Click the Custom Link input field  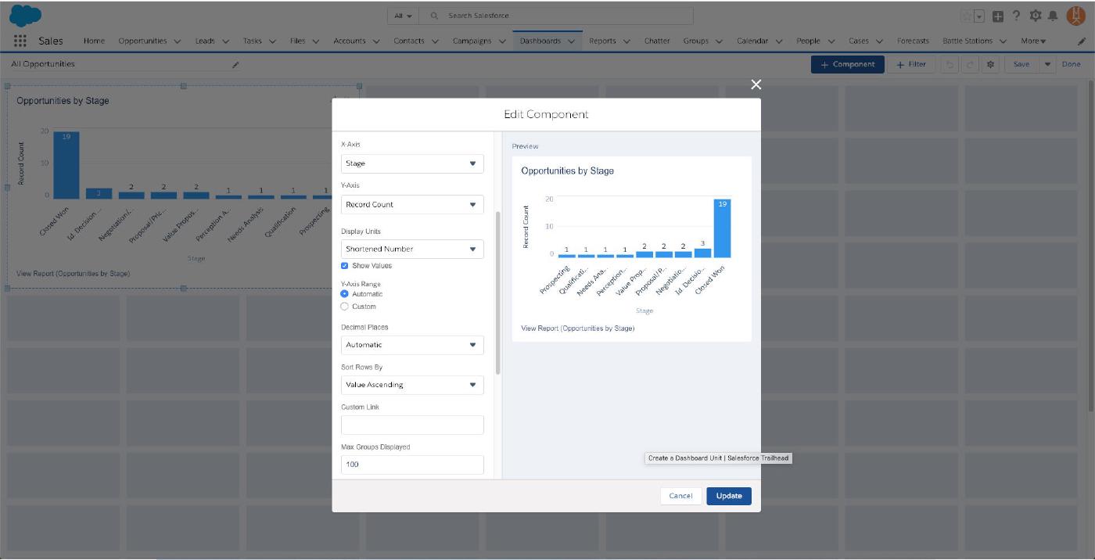412,425
